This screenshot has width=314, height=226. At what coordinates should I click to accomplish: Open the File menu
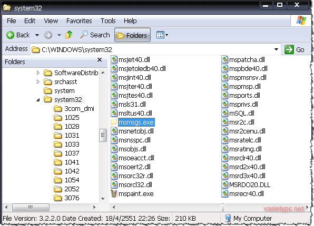coord(12,21)
